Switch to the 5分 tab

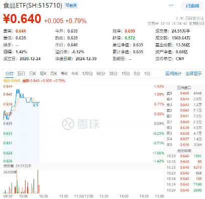point(137,73)
